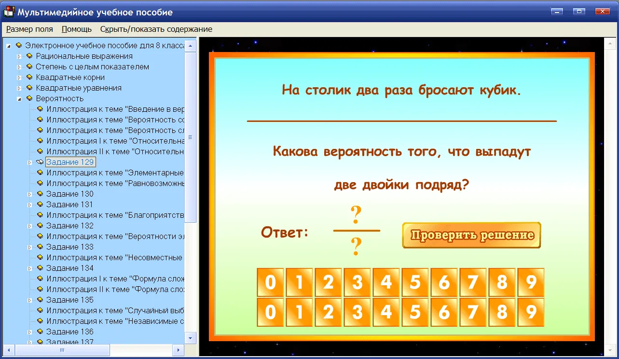Click the Проверить решение button
The width and height of the screenshot is (619, 359).
tap(471, 235)
